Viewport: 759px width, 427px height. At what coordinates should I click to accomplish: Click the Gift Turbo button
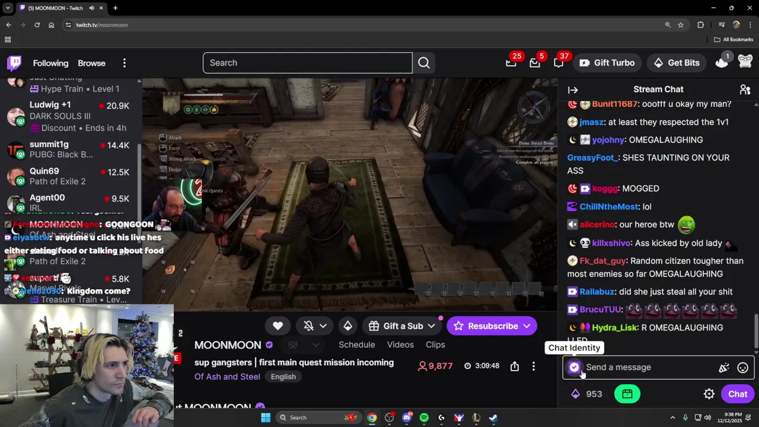pyautogui.click(x=607, y=63)
